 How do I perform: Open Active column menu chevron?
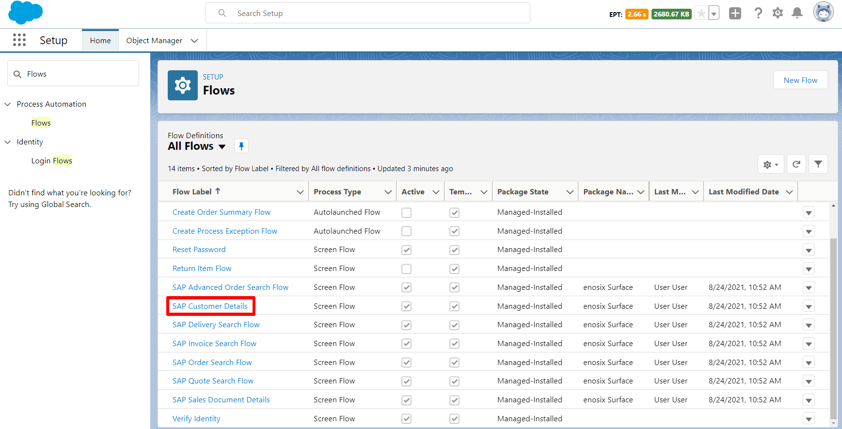(436, 192)
